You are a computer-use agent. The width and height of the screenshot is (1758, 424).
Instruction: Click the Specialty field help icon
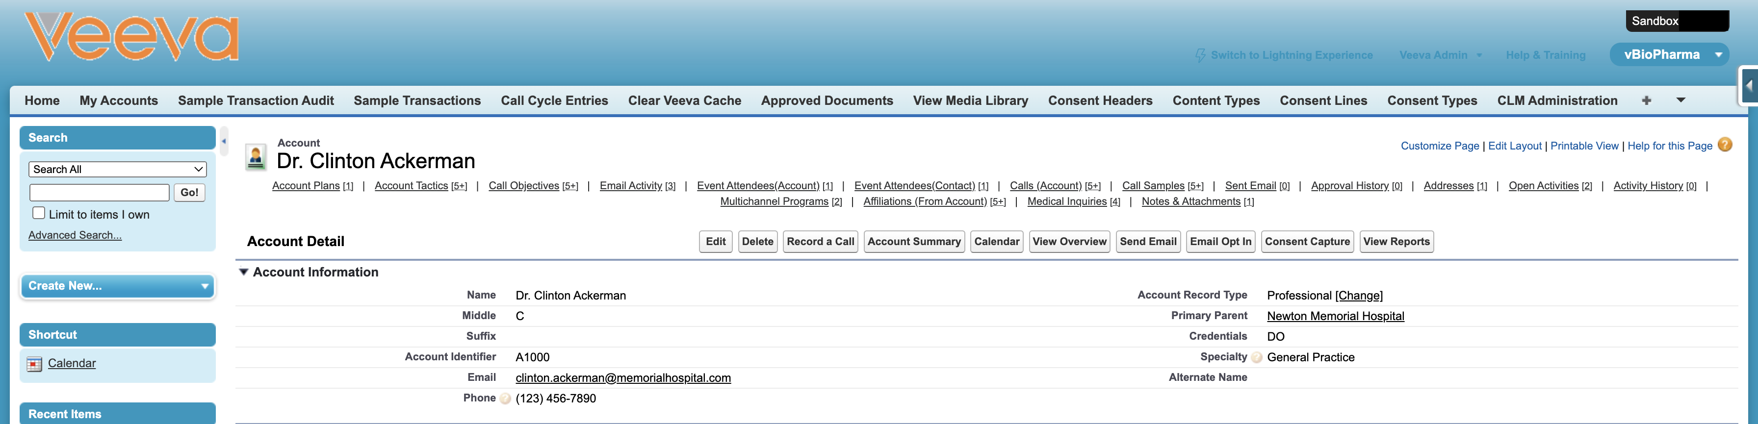pos(1256,357)
